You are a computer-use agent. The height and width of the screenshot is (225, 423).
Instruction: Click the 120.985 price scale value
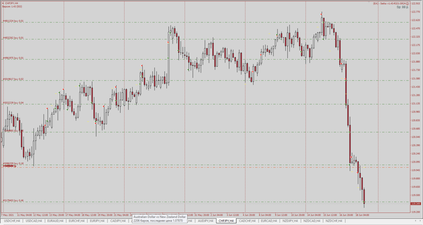pos(416,112)
